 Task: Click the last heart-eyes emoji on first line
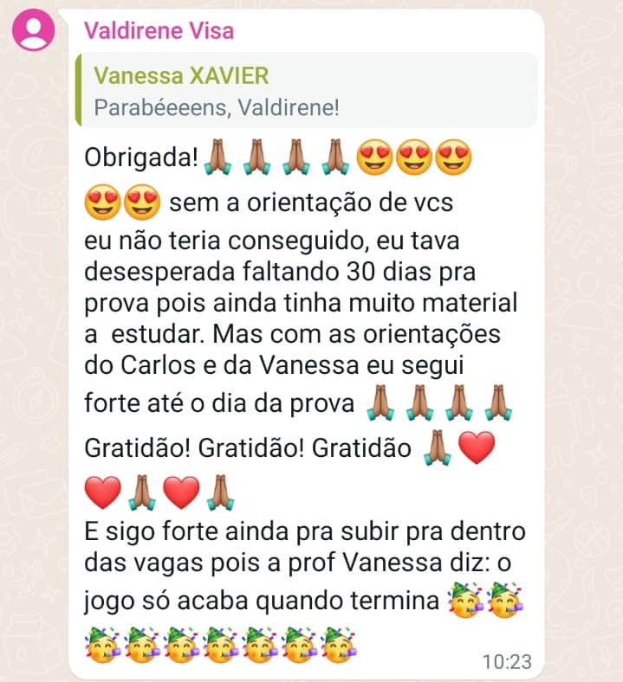454,157
